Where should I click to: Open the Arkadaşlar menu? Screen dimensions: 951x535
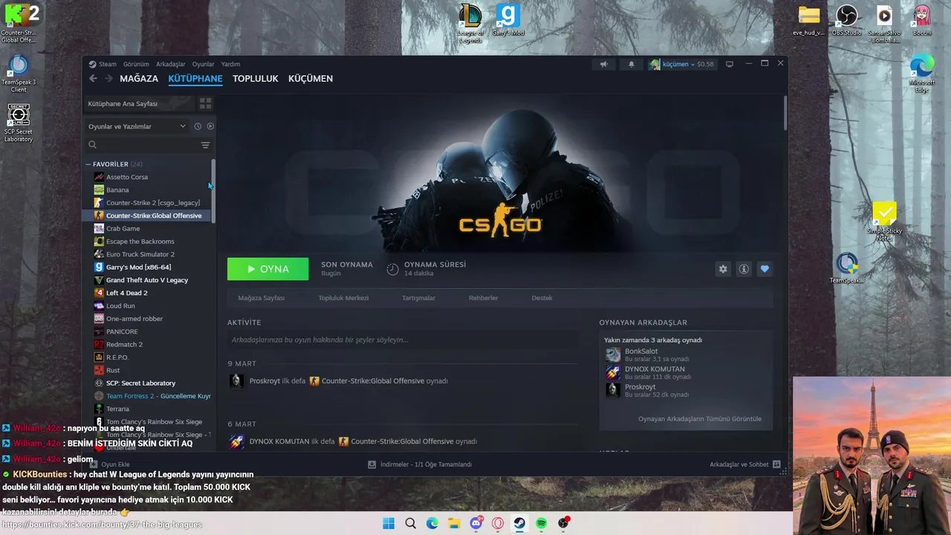(171, 64)
